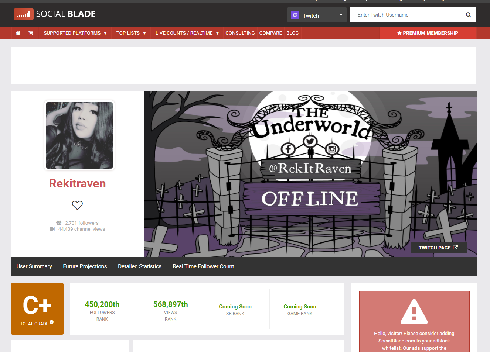
Task: Click the Twitch platform icon
Action: click(295, 15)
